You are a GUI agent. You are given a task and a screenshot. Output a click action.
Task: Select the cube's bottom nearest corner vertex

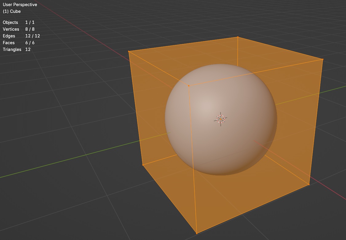pos(197,233)
